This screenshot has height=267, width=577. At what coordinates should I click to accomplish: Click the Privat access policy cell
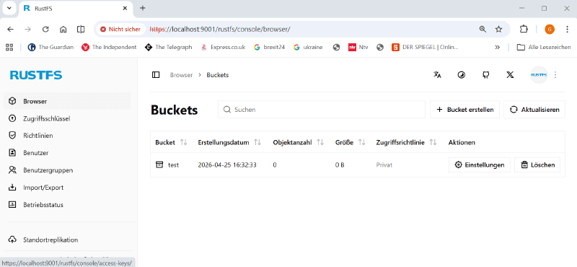[x=384, y=165]
